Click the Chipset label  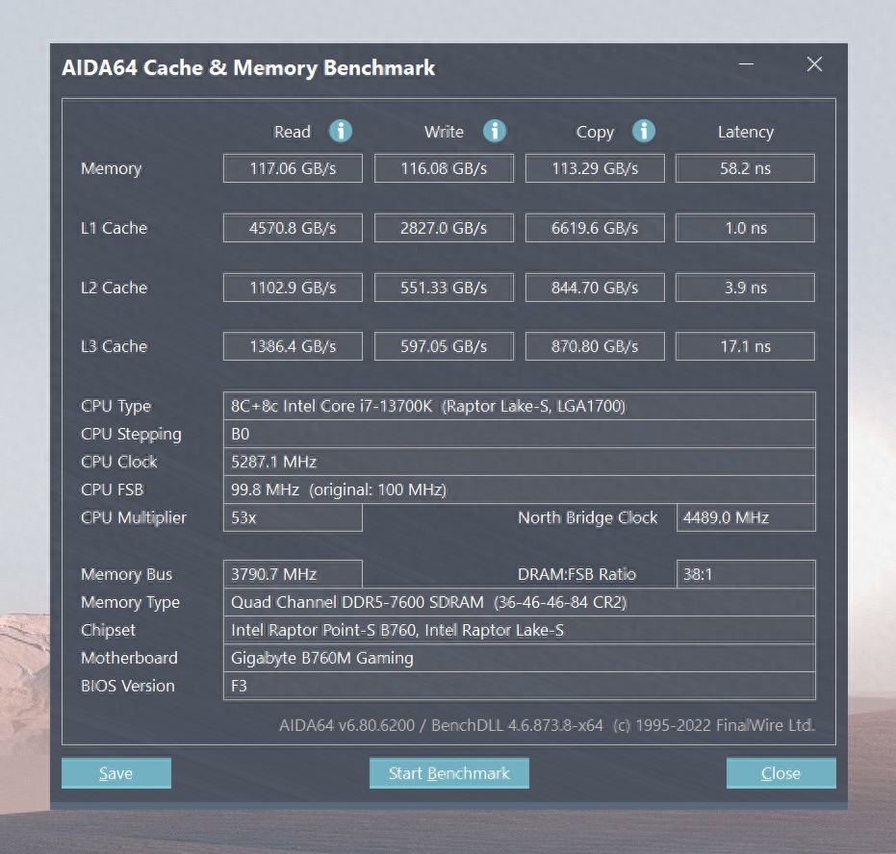tap(109, 630)
